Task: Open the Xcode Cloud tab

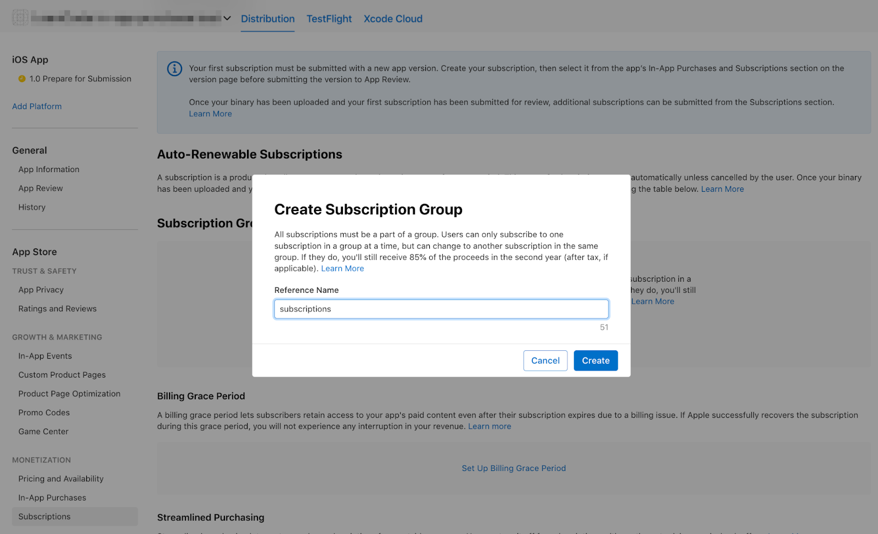Action: click(393, 19)
